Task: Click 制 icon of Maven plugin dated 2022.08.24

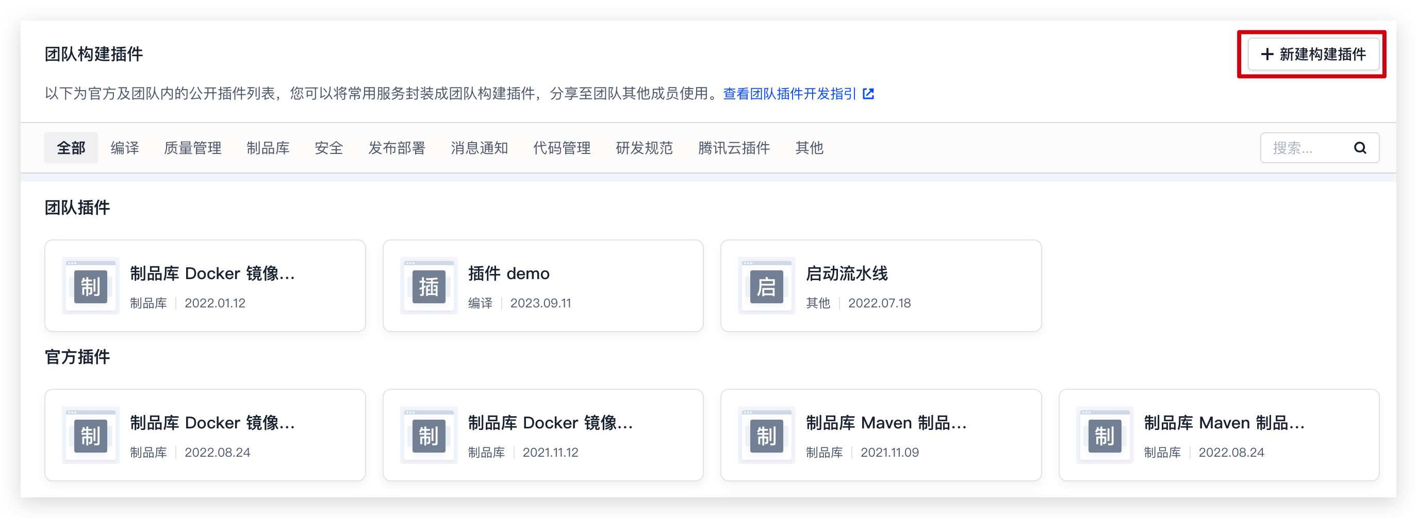Action: click(x=1105, y=435)
